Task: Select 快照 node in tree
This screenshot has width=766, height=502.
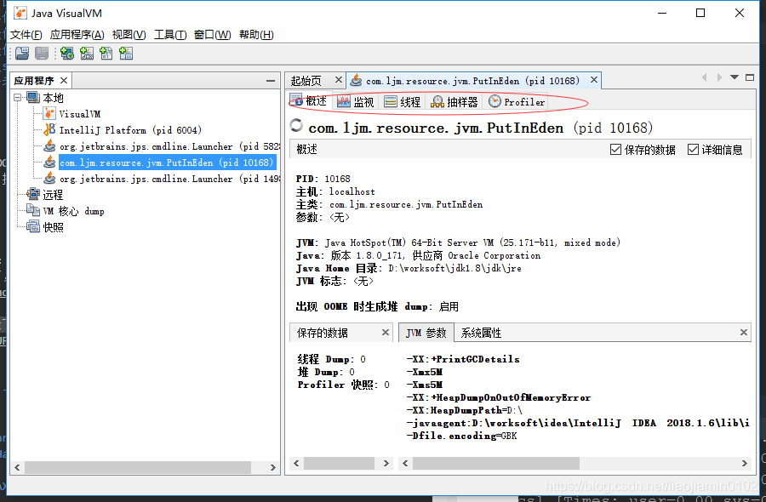Action: click(53, 227)
